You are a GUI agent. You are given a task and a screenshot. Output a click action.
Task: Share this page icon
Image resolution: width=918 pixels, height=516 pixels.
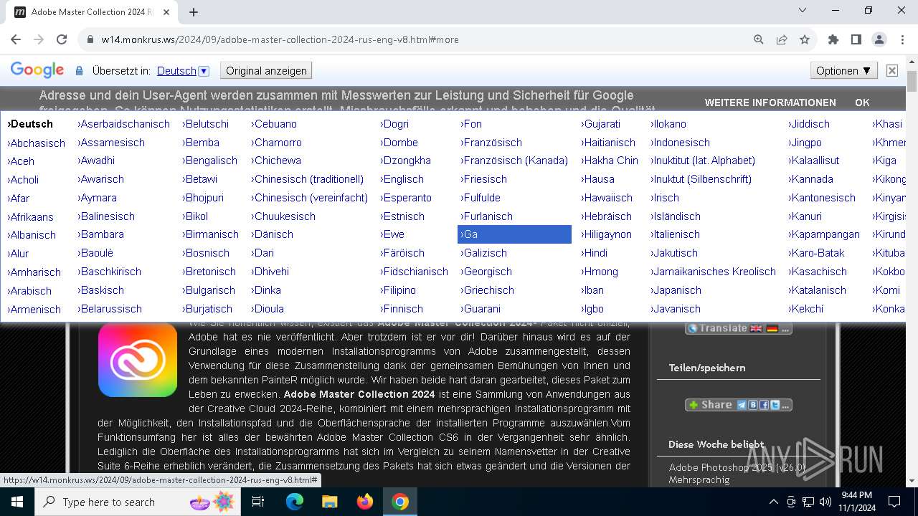click(782, 39)
